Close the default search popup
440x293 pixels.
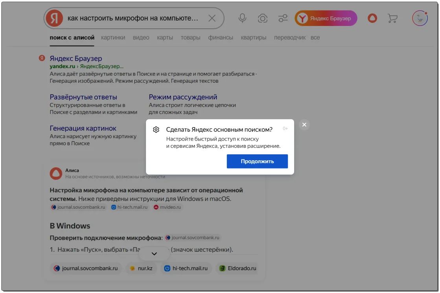tap(304, 125)
